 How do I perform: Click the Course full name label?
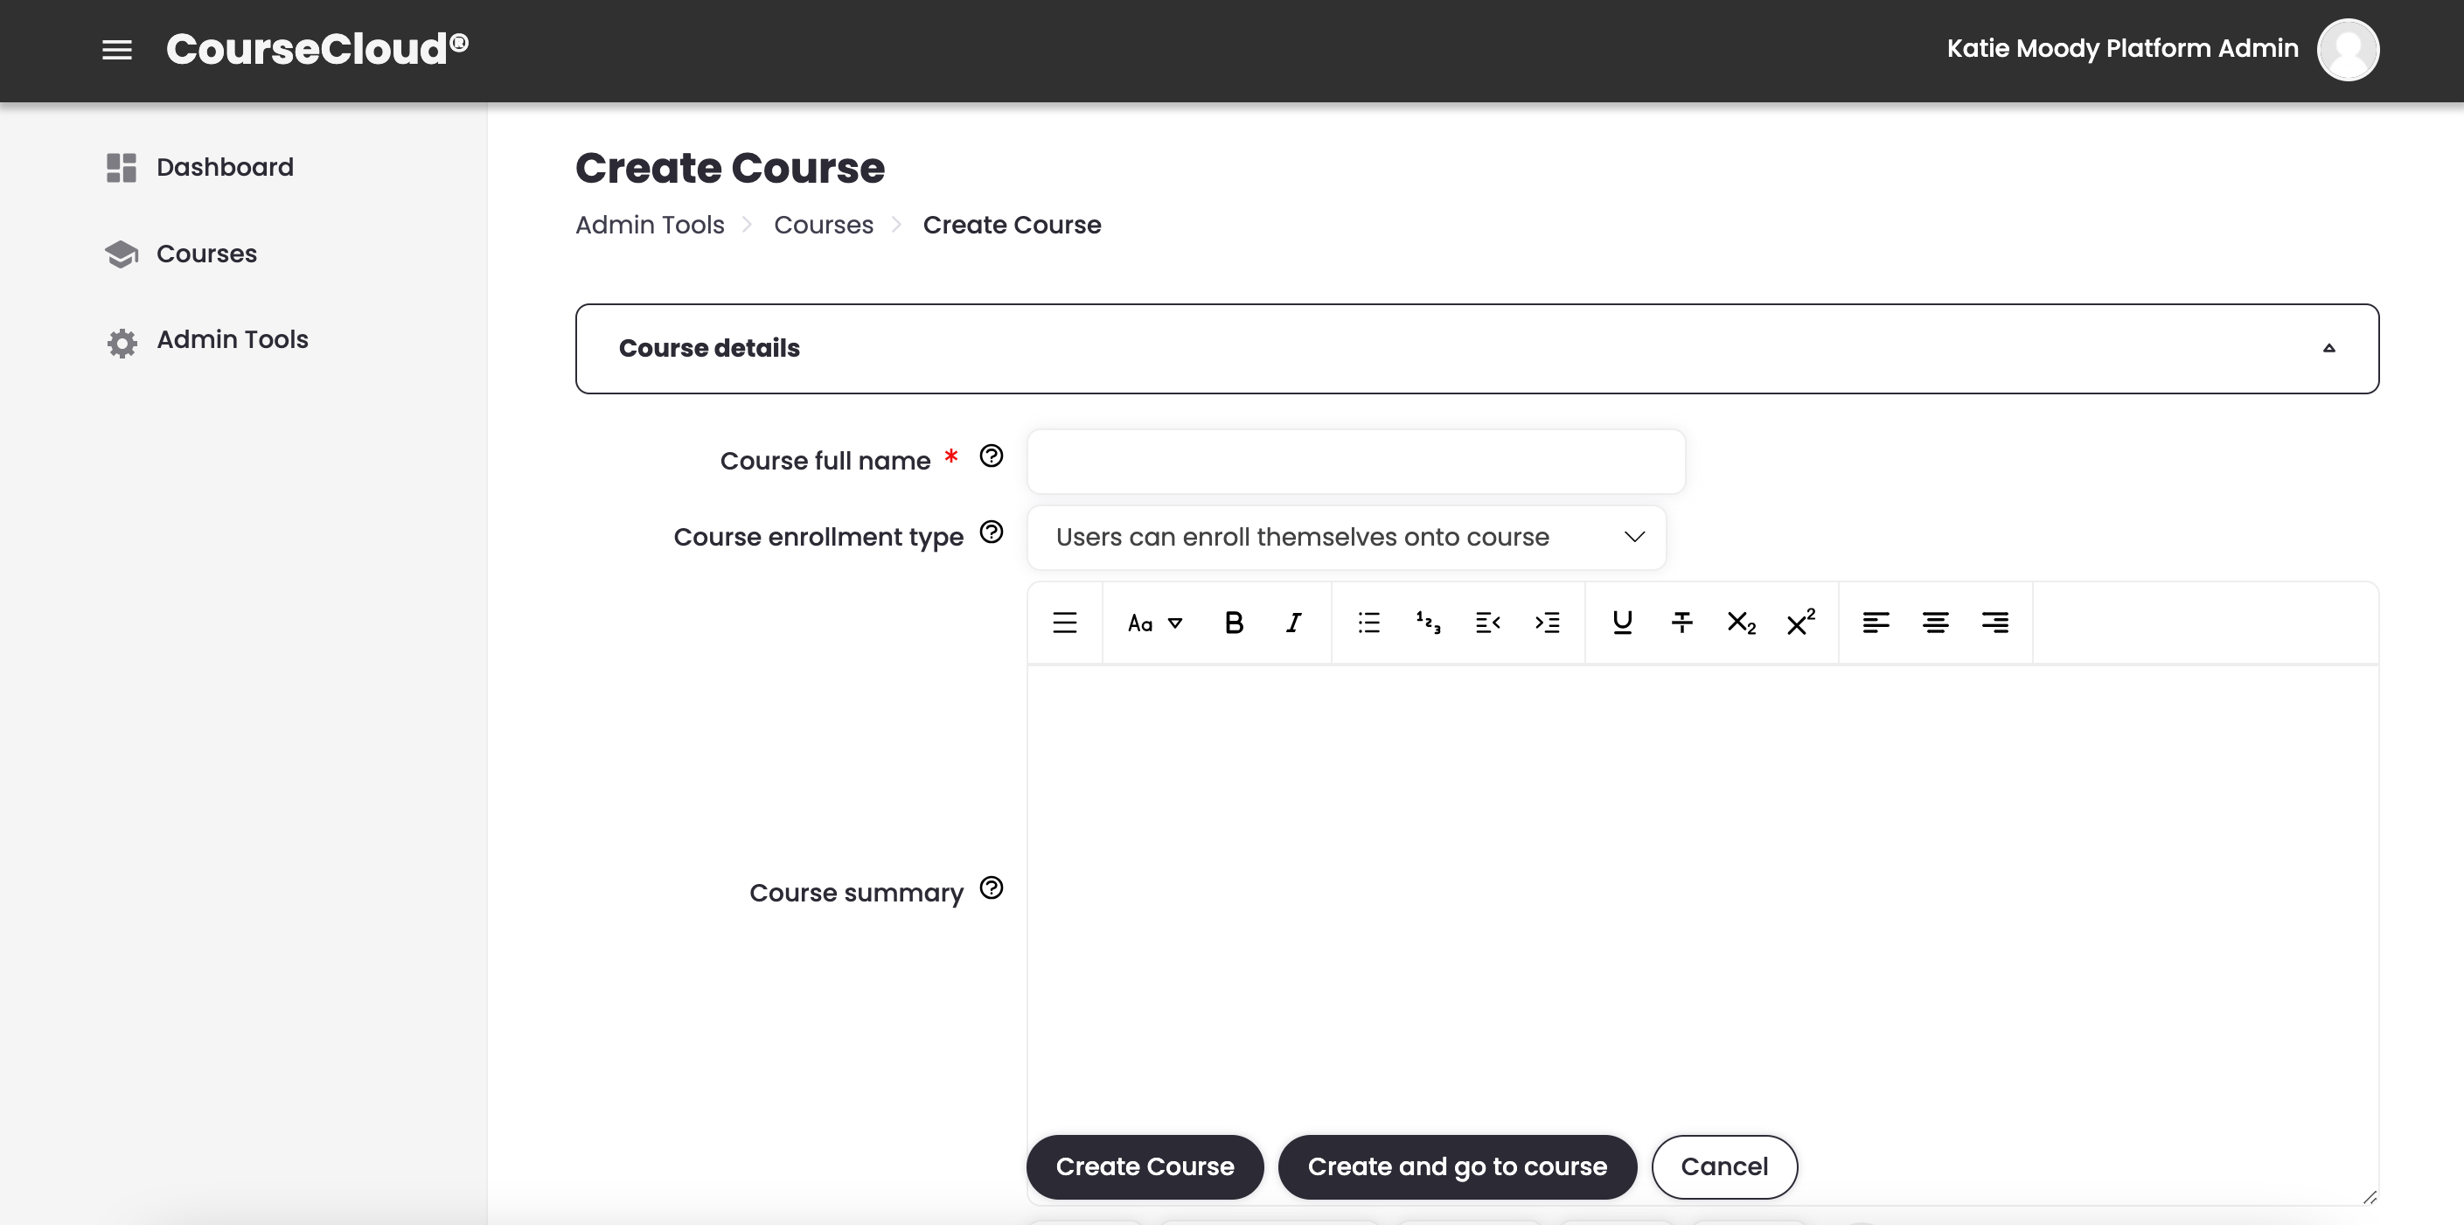pyautogui.click(x=825, y=461)
